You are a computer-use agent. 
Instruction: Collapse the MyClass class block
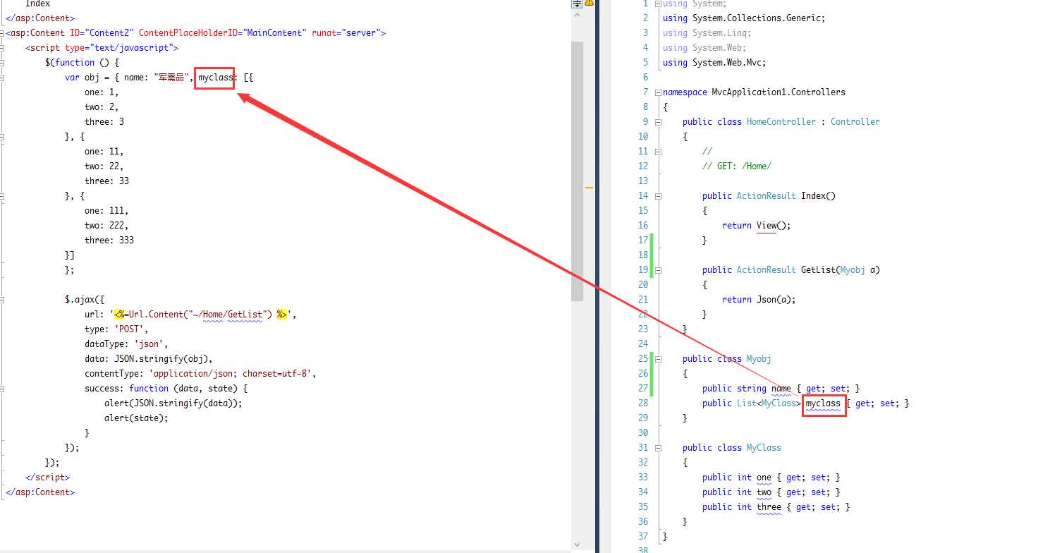tap(658, 447)
